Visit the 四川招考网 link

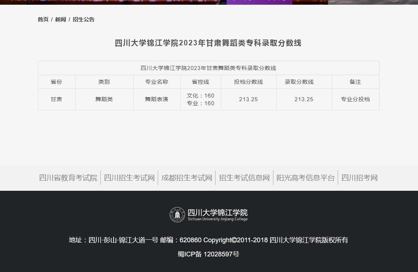359,178
